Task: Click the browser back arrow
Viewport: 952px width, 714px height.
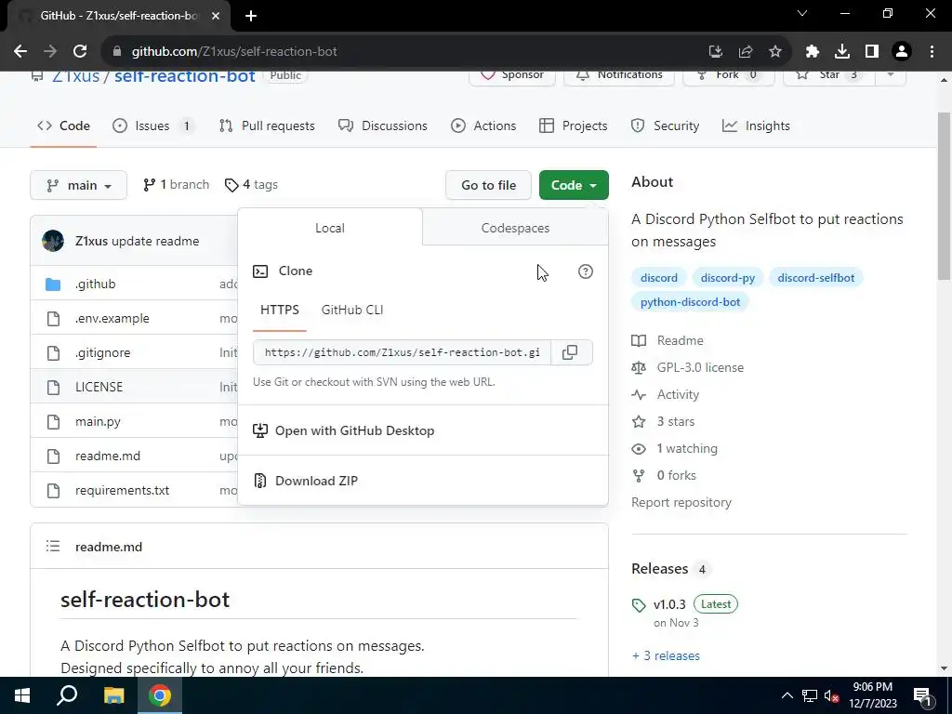Action: tap(20, 52)
